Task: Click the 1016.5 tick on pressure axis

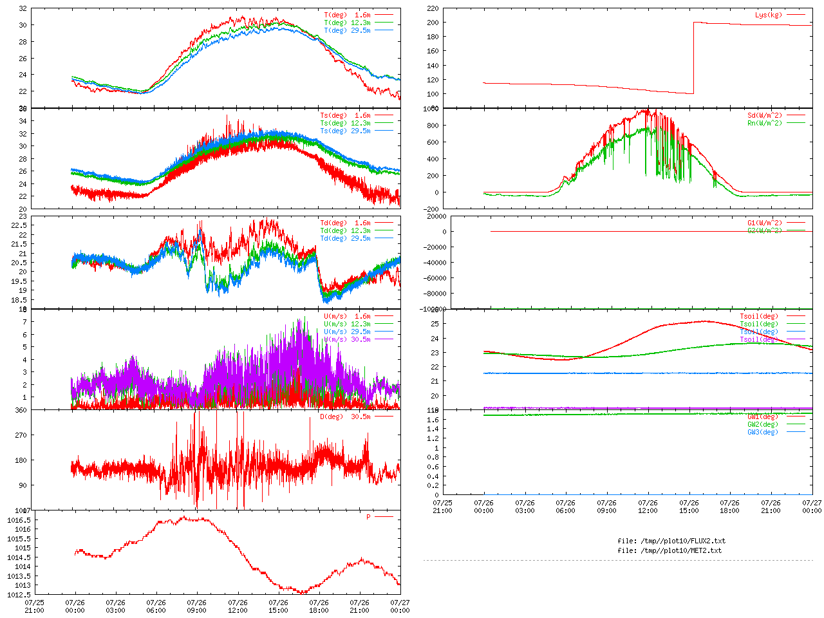Action: pos(19,520)
